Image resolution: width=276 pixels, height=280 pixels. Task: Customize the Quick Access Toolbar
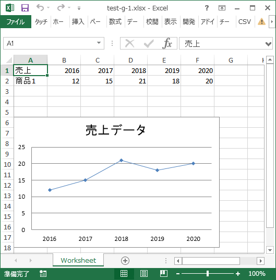tap(79, 8)
